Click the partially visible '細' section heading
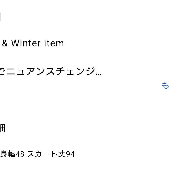 click(2, 128)
